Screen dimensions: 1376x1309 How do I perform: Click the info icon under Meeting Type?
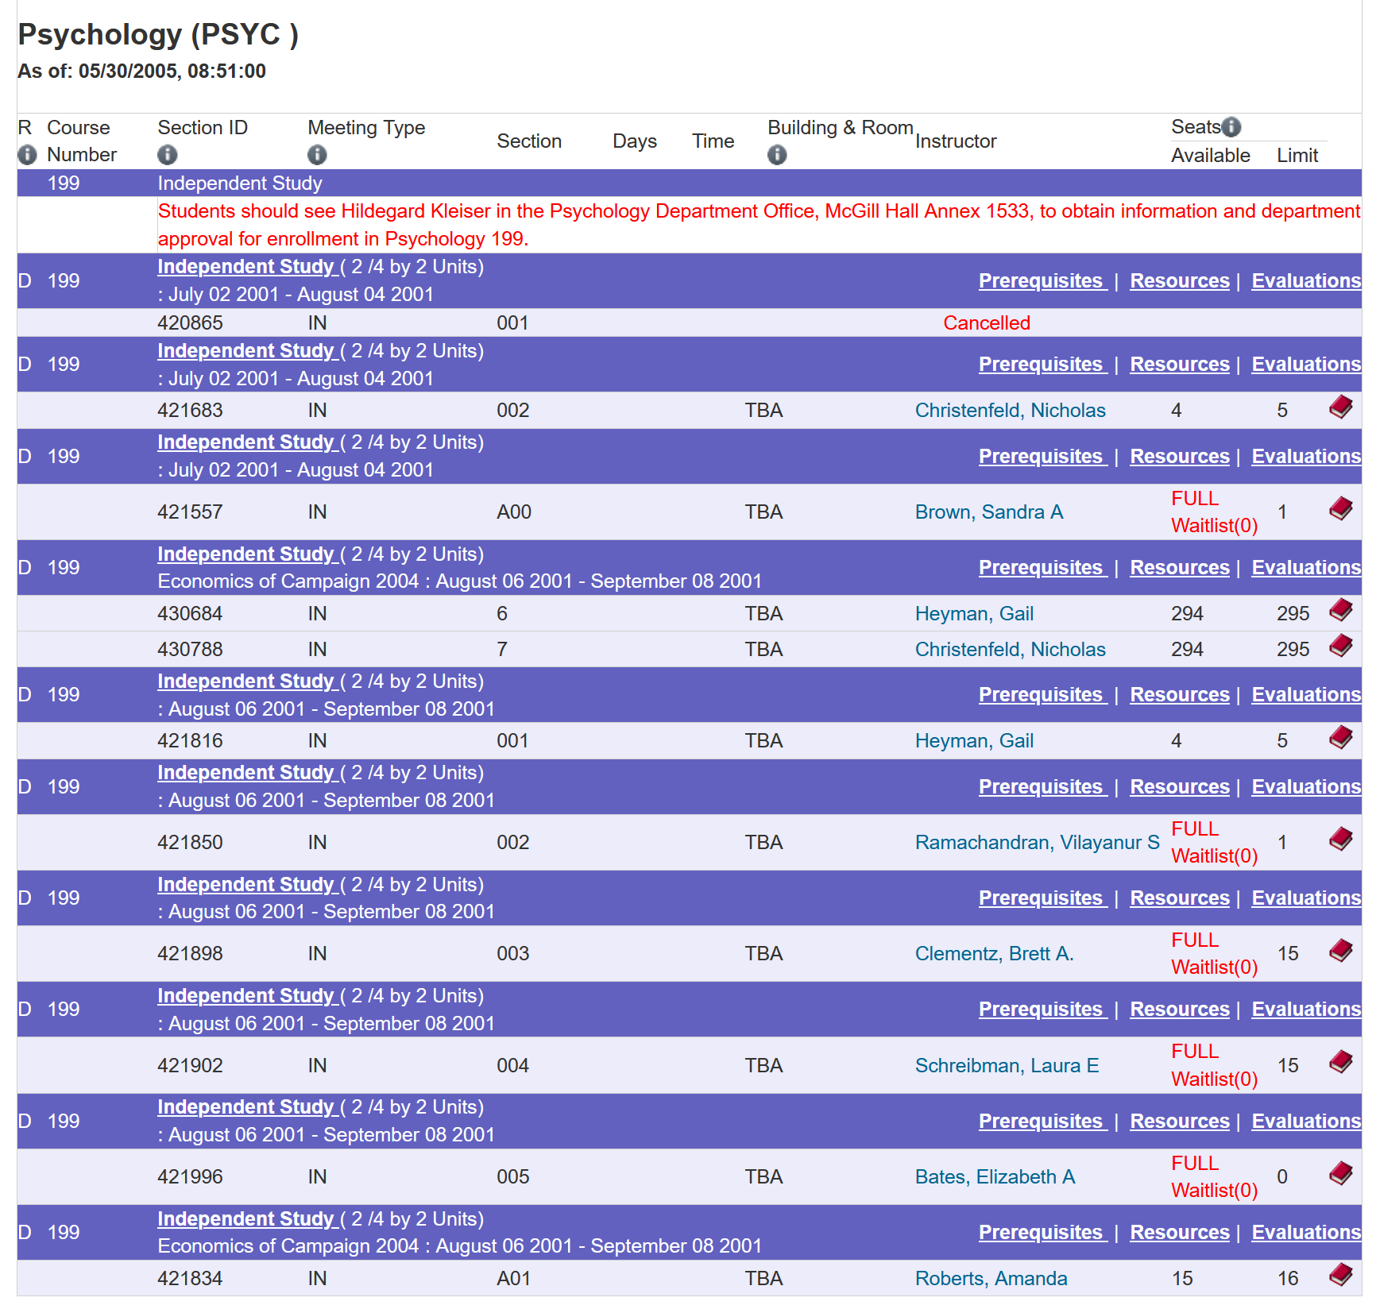click(317, 155)
